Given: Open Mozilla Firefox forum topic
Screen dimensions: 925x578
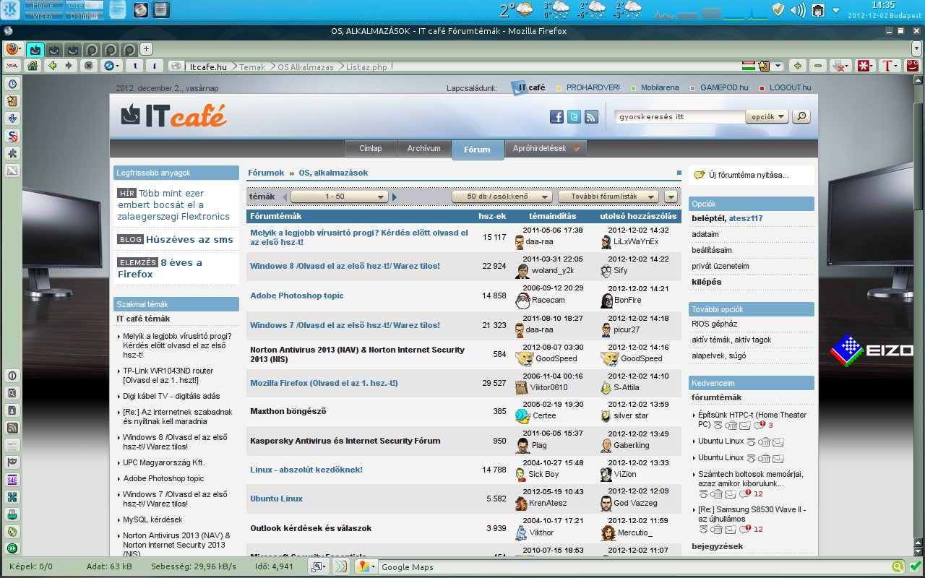Looking at the screenshot, I should coord(324,383).
